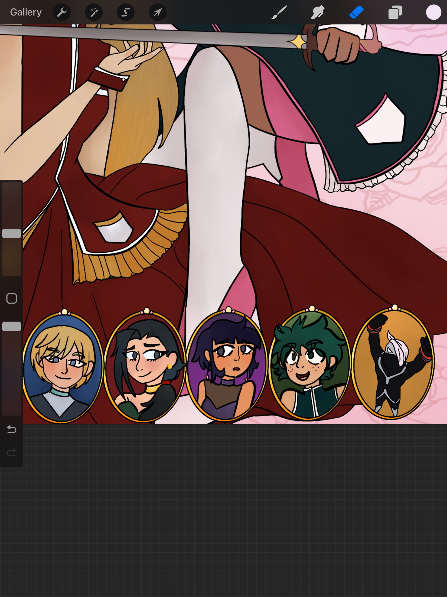Select the Brush tool
Viewport: 447px width, 597px height.
click(279, 12)
